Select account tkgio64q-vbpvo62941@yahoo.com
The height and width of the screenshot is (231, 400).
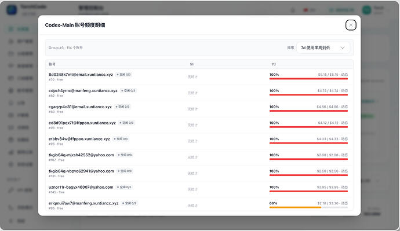[81, 171]
